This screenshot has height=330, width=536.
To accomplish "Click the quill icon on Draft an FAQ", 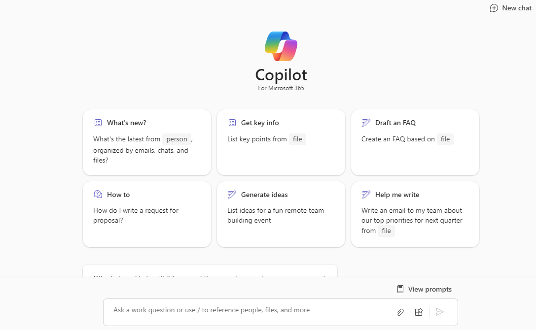I will coord(366,122).
